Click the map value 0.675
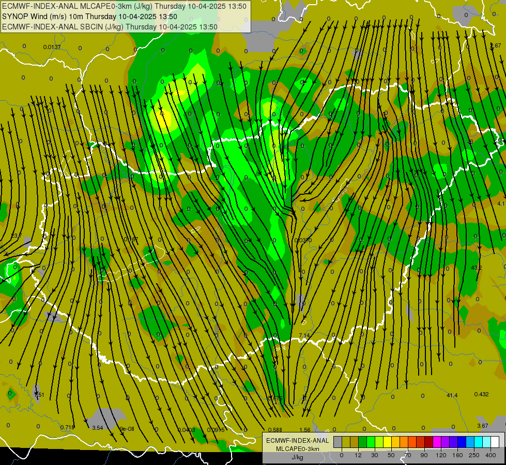 click(275, 398)
